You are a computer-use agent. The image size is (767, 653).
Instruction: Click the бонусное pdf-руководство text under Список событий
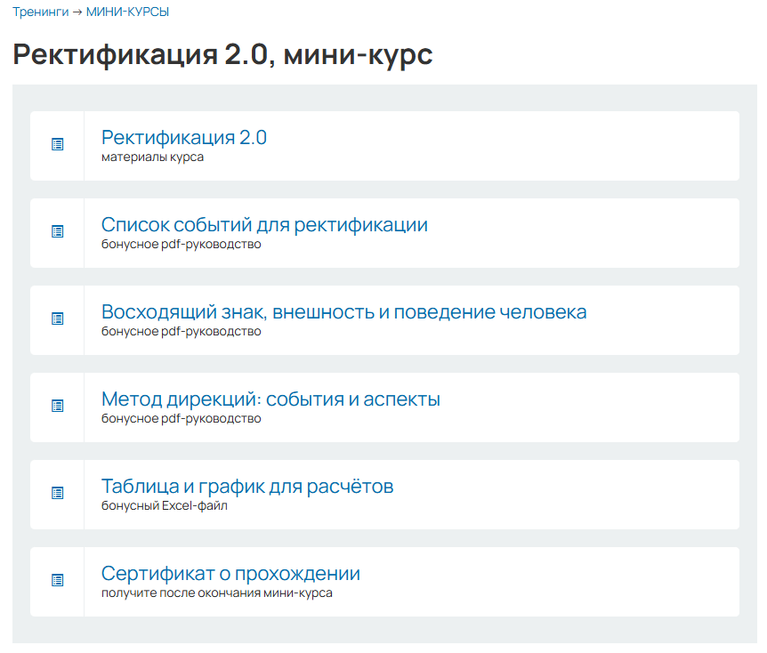click(181, 245)
